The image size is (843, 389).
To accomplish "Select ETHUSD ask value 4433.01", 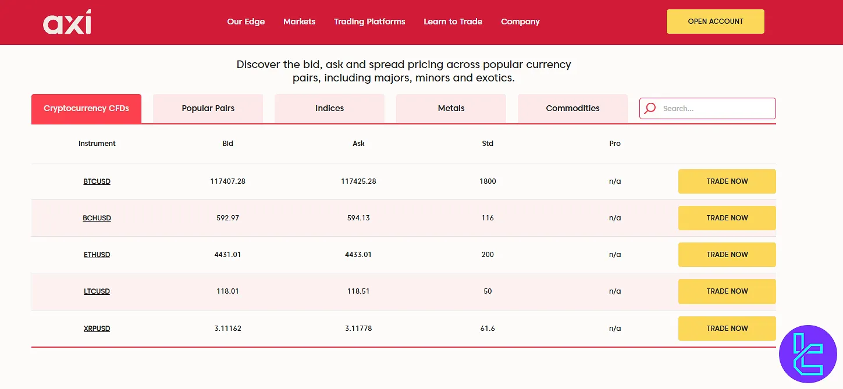I will 359,255.
